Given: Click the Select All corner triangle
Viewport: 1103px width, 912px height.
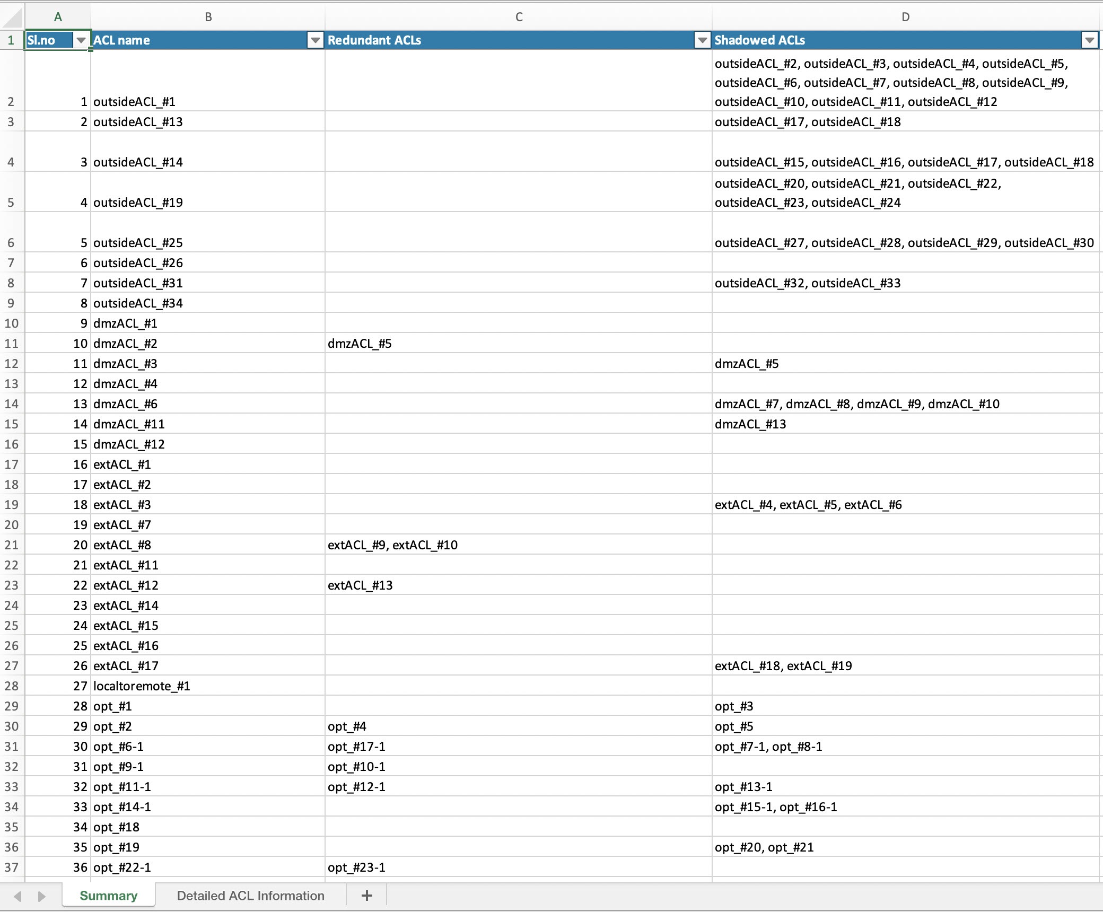Looking at the screenshot, I should (12, 16).
